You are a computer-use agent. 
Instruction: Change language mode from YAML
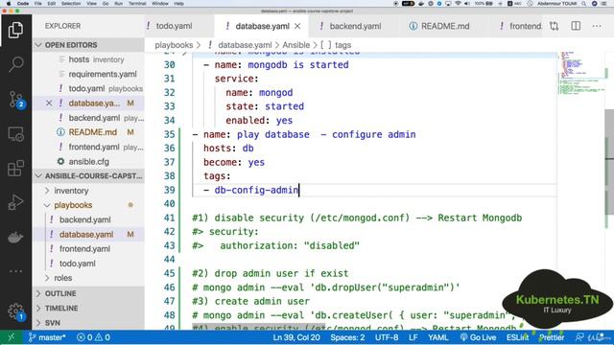[437, 337]
